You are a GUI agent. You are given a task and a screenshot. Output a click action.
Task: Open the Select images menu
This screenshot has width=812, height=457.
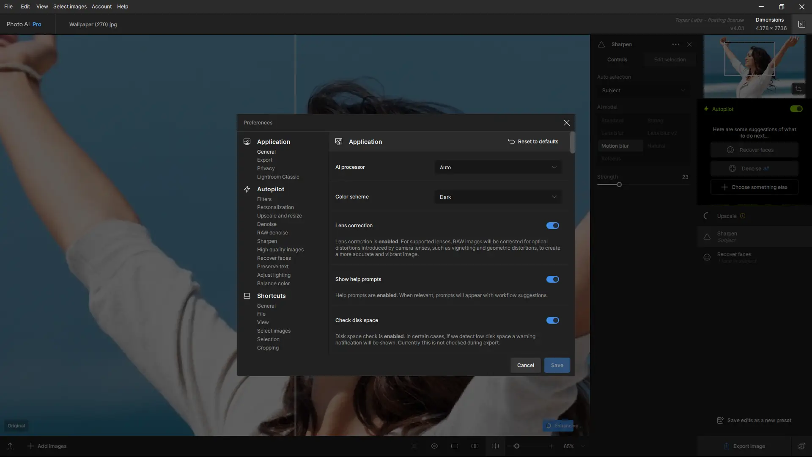(x=70, y=6)
